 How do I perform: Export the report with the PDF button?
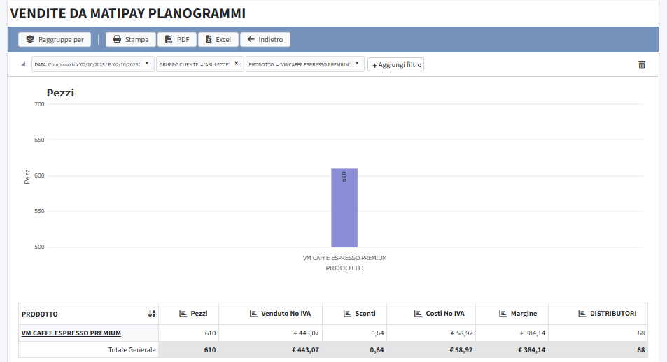177,40
